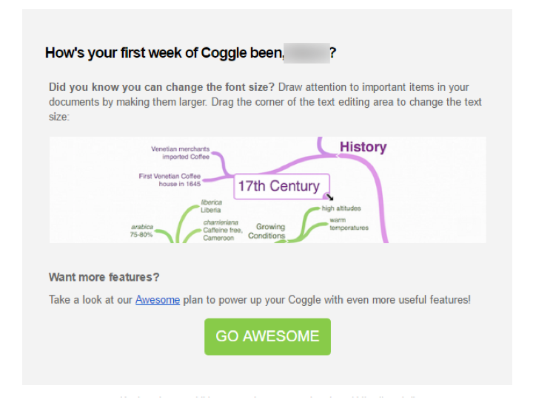
Task: Click the charrieriana Caffeine free node
Action: pos(220,228)
